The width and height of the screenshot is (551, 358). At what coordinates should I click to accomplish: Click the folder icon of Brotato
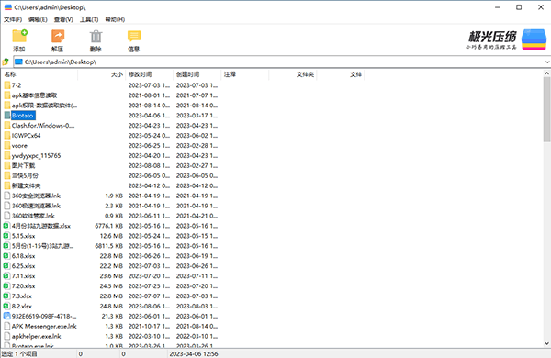7,116
